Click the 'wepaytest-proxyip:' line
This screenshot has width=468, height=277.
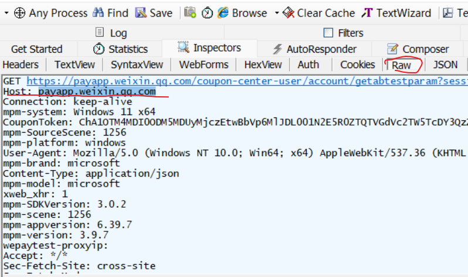pos(56,245)
